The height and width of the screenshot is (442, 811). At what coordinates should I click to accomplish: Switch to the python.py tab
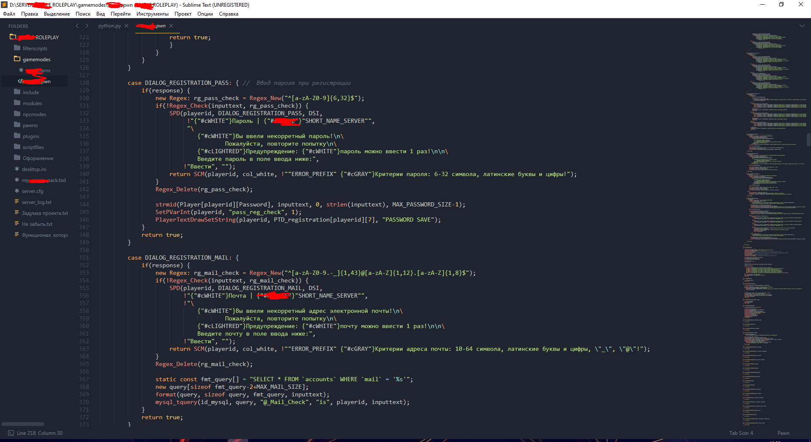click(109, 26)
